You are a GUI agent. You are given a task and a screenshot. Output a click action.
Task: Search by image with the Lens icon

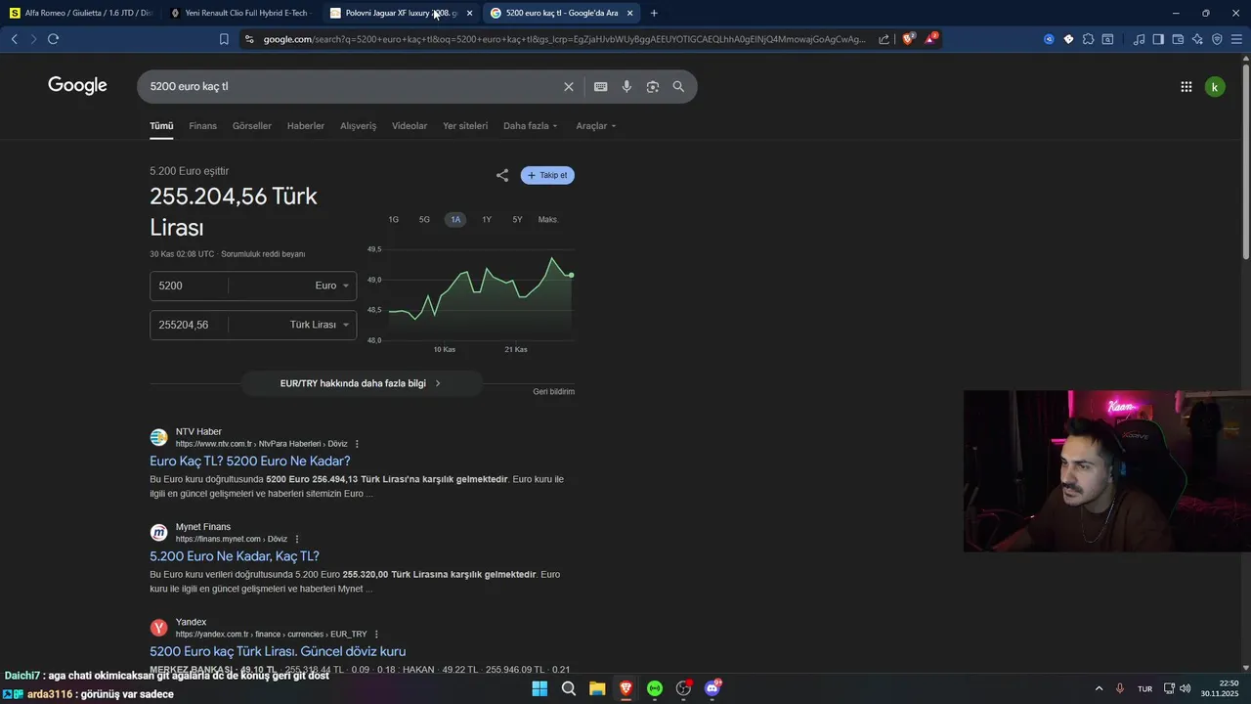tap(653, 86)
